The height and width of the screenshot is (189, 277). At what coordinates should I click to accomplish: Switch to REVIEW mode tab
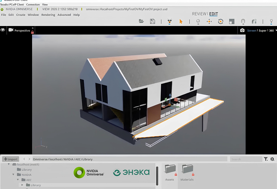(x=199, y=14)
